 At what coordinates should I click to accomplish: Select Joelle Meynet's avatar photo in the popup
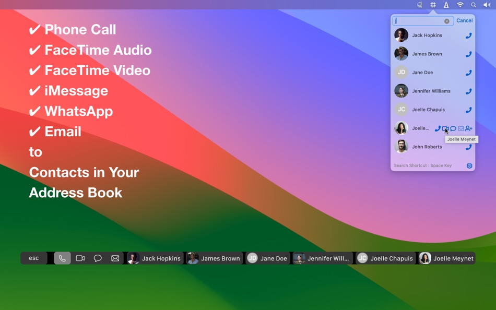tap(401, 128)
